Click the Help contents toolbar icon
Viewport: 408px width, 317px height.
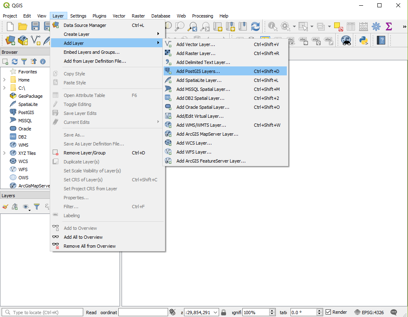[381, 40]
